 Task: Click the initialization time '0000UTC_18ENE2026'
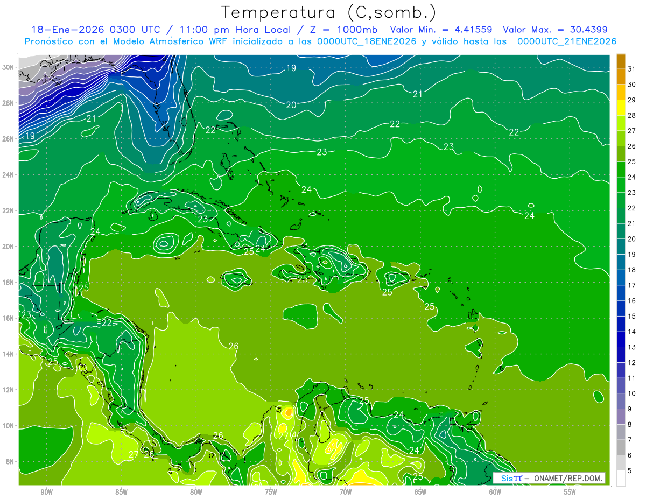coord(367,41)
